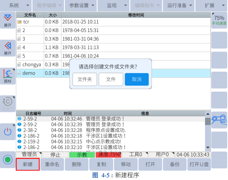The width and height of the screenshot is (228, 180).
Task: Open the System dropdown menu
Action: coord(16,5)
